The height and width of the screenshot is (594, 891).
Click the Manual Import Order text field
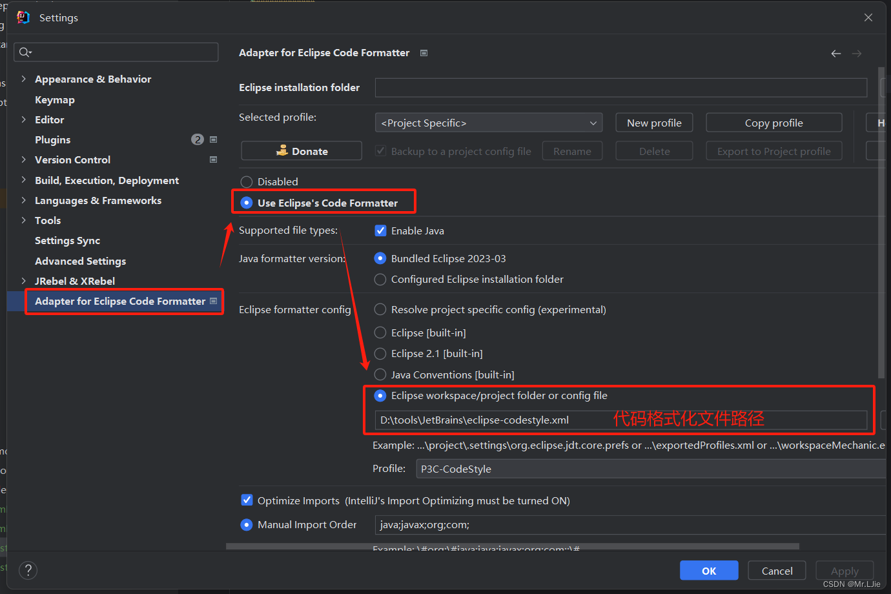631,524
